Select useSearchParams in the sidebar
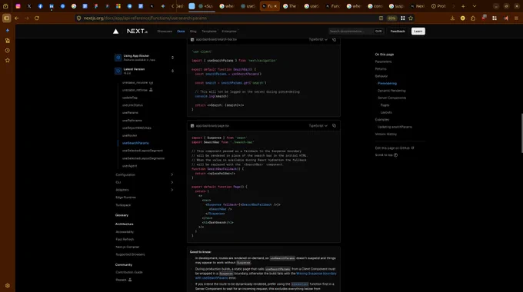523x292 pixels. coord(135,143)
